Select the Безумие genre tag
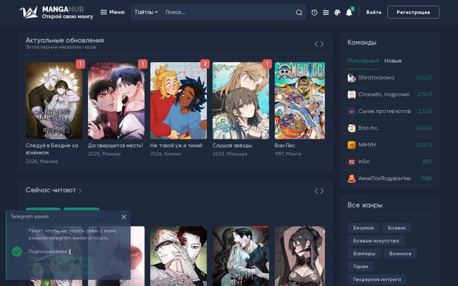The image size is (458, 286). (x=364, y=228)
